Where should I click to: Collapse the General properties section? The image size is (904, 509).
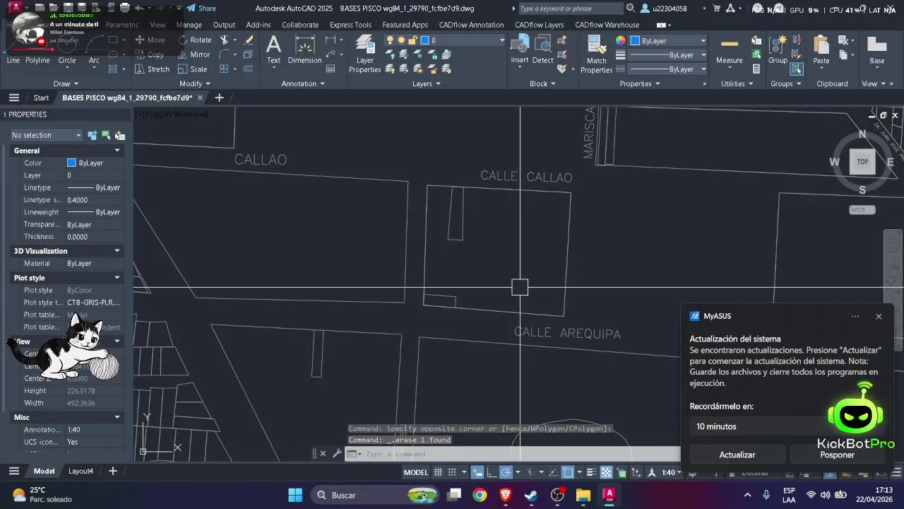pos(117,151)
